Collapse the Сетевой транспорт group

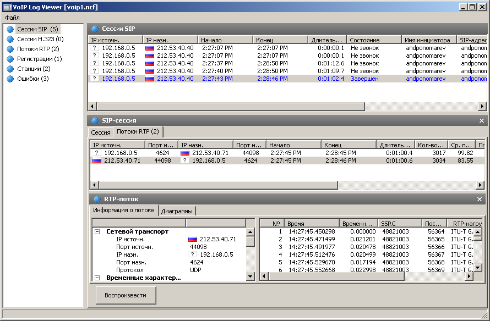(97, 232)
